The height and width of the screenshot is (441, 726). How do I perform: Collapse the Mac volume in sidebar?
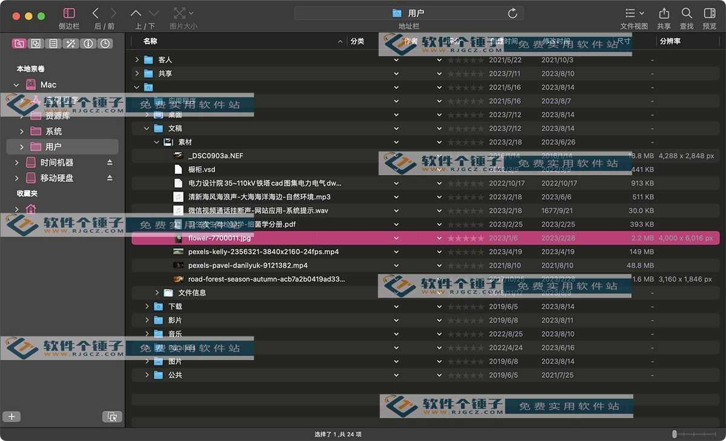click(x=16, y=85)
